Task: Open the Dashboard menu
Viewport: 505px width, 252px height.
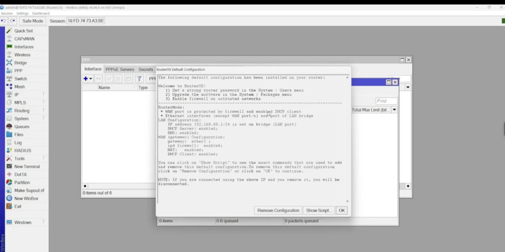Action: (x=41, y=13)
